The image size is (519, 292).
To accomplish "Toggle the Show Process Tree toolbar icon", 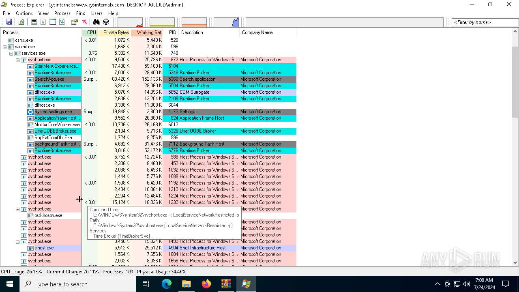I will click(x=43, y=22).
